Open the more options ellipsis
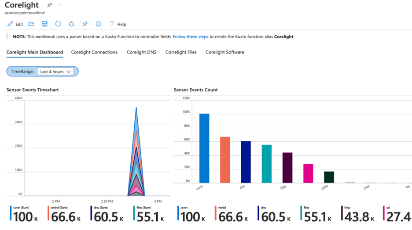The image size is (412, 230). [60, 5]
